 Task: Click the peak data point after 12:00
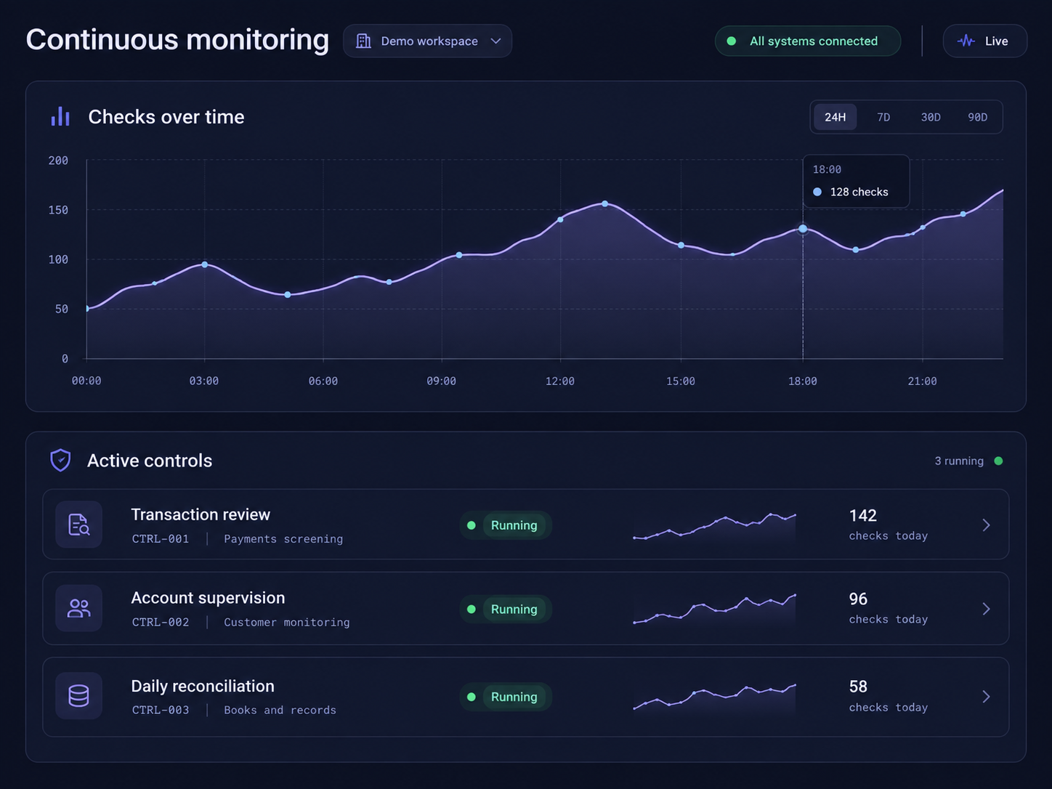click(x=605, y=204)
